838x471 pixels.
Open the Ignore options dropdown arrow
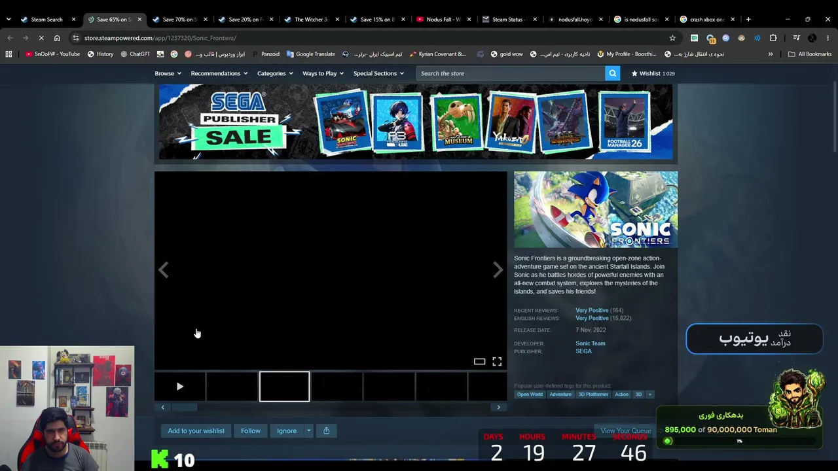pos(308,430)
